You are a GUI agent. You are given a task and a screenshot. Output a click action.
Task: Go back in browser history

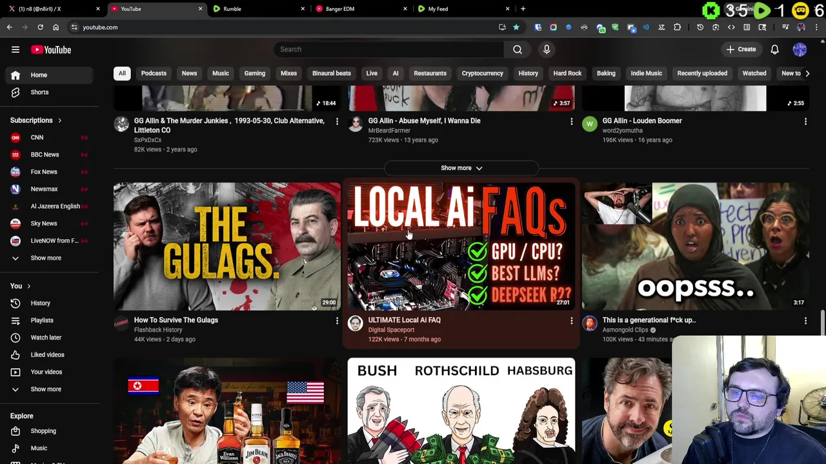click(x=10, y=27)
